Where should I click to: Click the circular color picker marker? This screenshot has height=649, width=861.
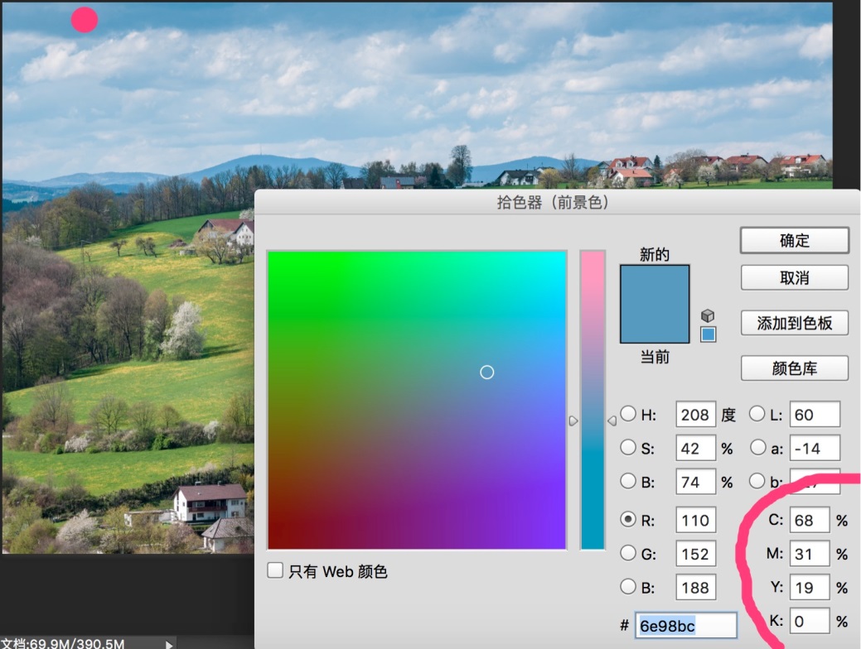486,373
